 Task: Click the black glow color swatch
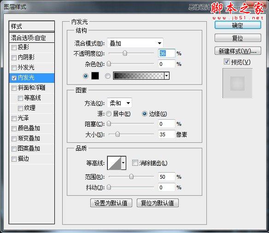coord(95,76)
